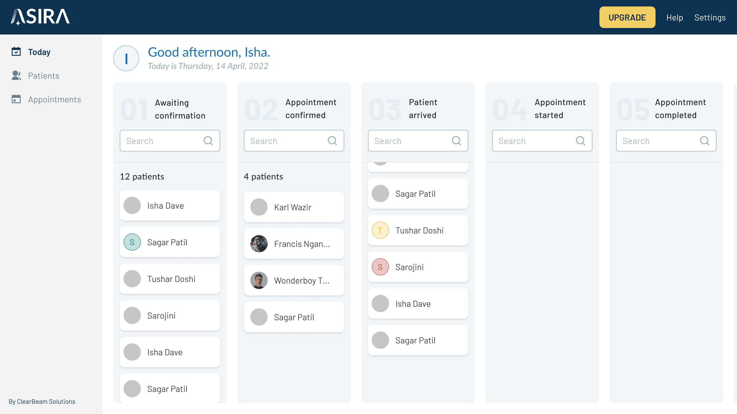Click search magnifier in Appointment started column
Viewport: 737px width, 414px height.
click(580, 141)
